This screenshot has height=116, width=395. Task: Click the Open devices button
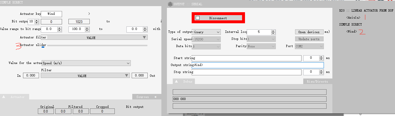pyautogui.click(x=309, y=32)
